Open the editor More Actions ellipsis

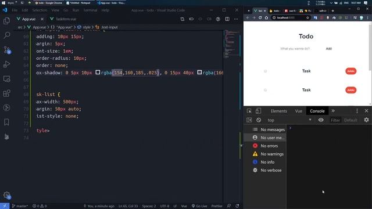236,19
